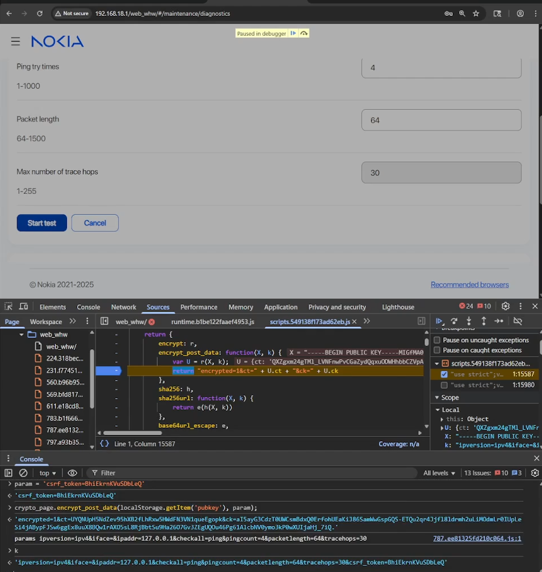Enable Pause on uncaught exceptions

[437, 340]
